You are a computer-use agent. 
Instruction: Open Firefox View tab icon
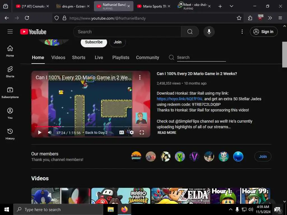coord(6,6)
